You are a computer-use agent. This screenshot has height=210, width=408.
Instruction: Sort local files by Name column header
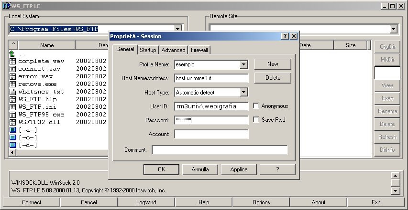[x=47, y=45]
